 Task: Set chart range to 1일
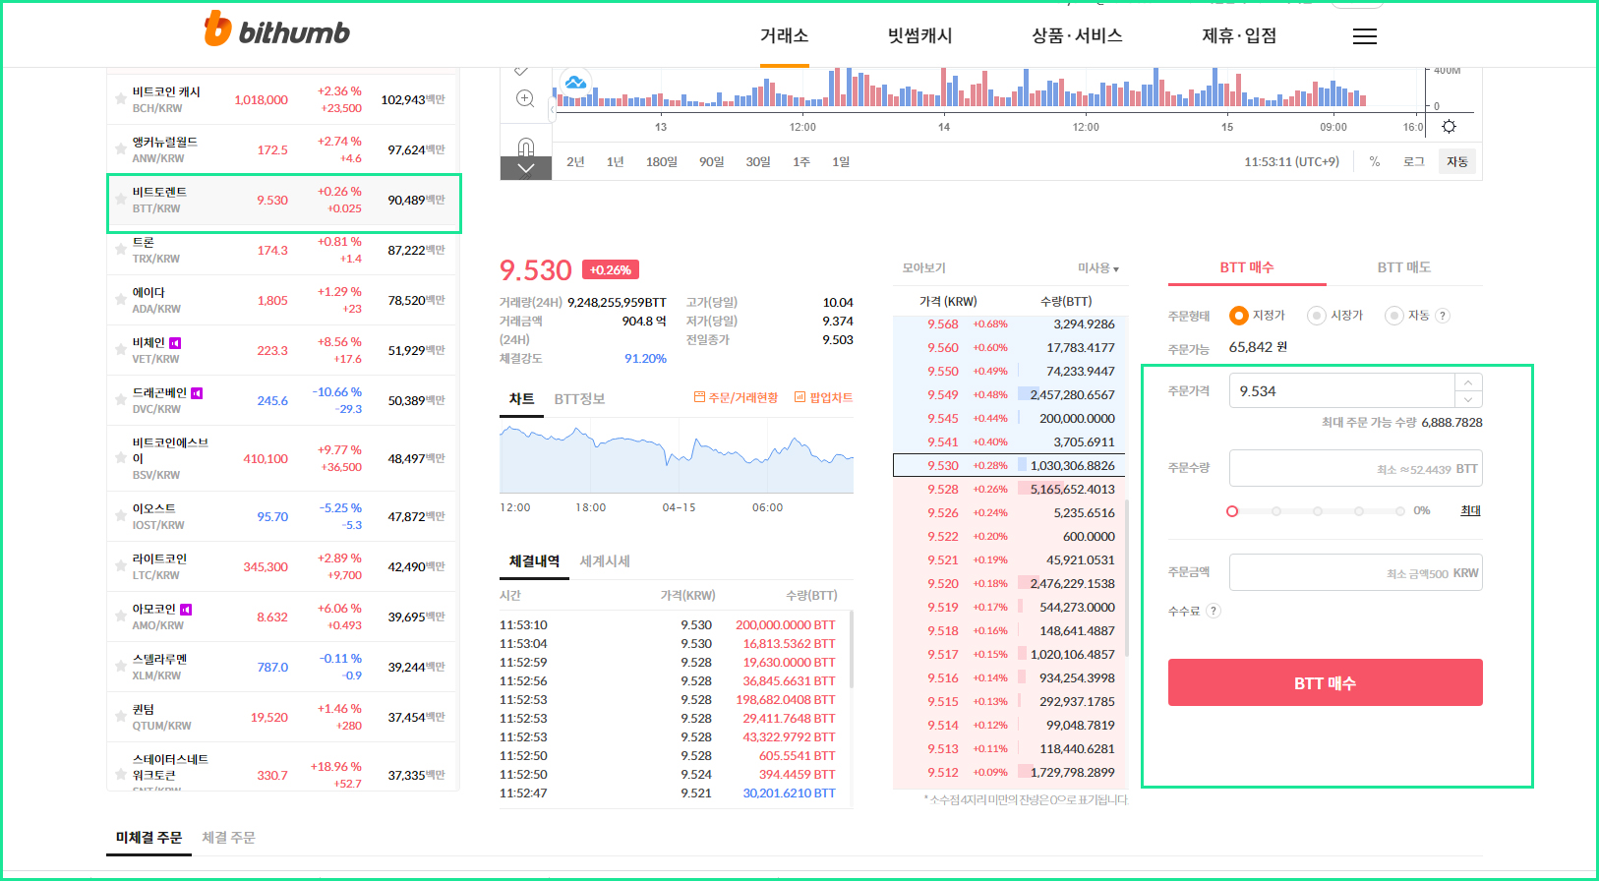841,161
